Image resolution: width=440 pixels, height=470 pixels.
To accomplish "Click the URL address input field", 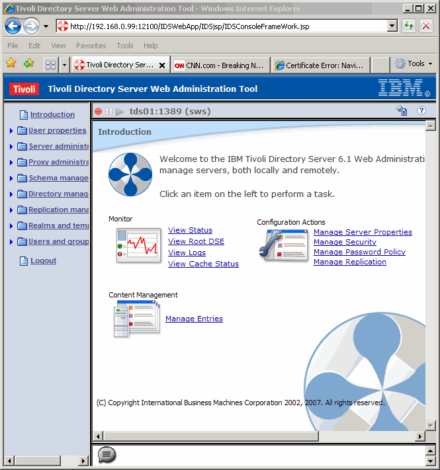I will coord(225,26).
